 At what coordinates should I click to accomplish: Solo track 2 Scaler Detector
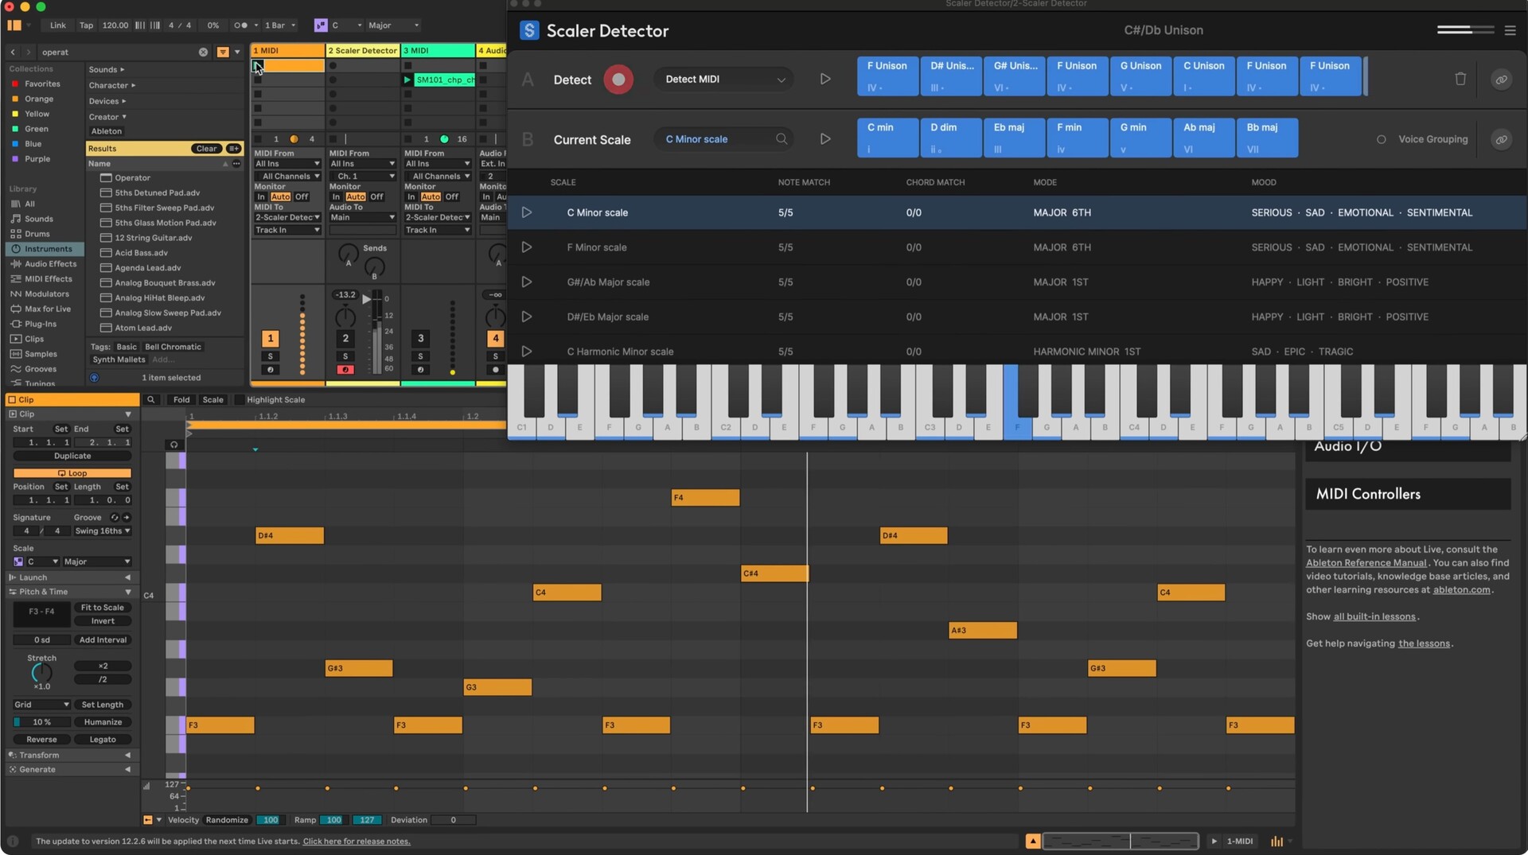tap(345, 356)
